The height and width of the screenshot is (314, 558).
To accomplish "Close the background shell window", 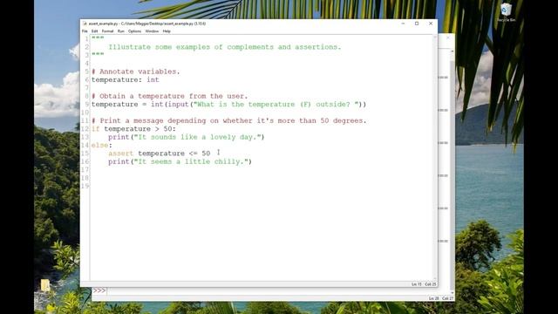I will pos(448,38).
